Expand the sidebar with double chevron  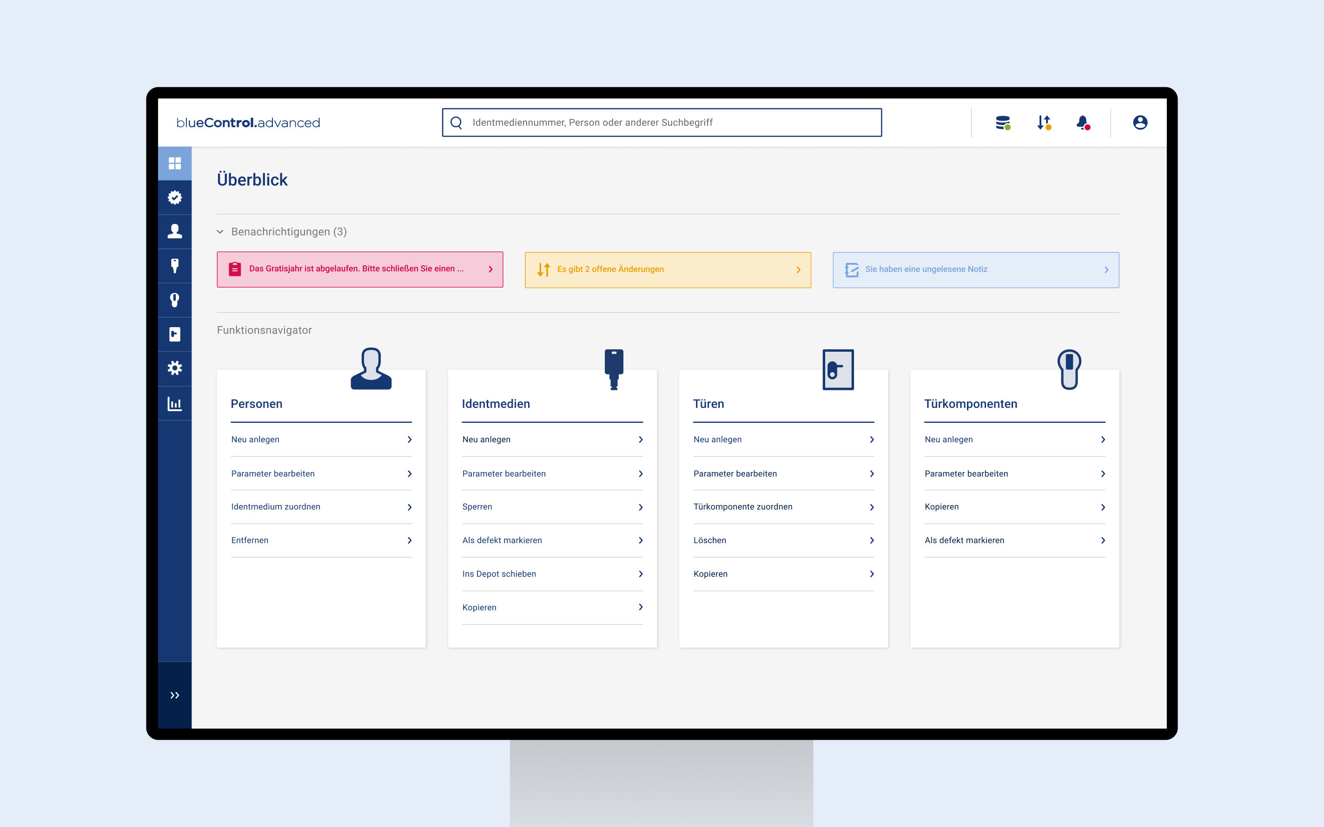(x=174, y=695)
